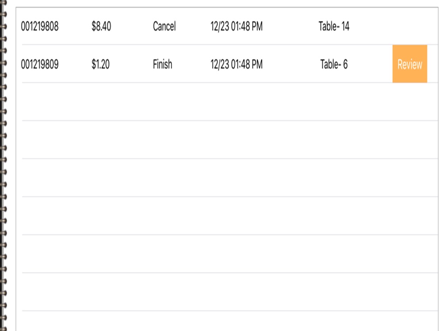Click the Finish status text
The width and height of the screenshot is (442, 331).
pos(162,64)
